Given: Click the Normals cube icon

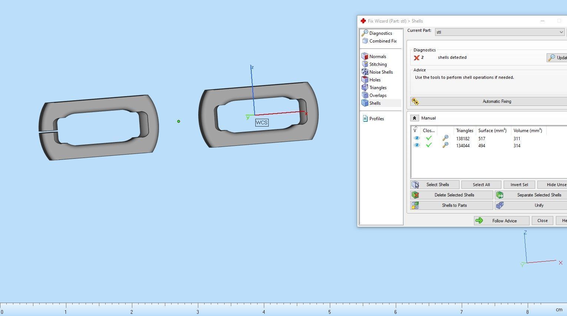Looking at the screenshot, I should [x=365, y=57].
